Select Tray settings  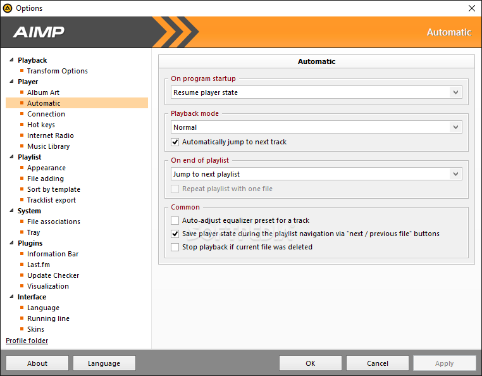tap(34, 232)
